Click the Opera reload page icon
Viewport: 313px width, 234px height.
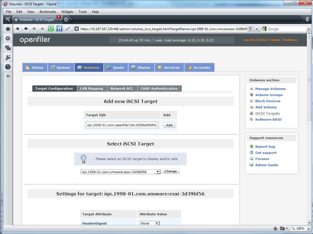pos(51,28)
